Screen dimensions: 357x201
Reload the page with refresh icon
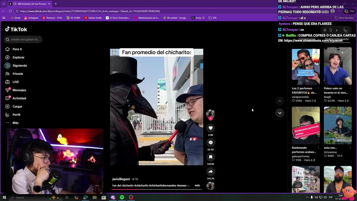point(10,11)
